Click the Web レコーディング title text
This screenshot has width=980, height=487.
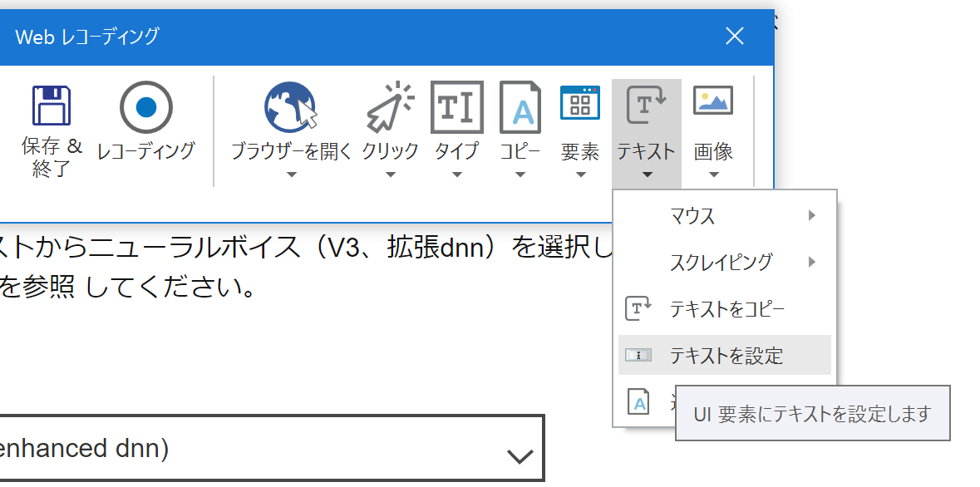pos(87,37)
